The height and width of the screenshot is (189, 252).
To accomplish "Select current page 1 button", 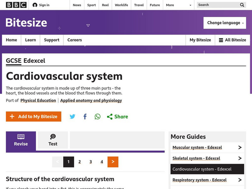I will point(69,162).
